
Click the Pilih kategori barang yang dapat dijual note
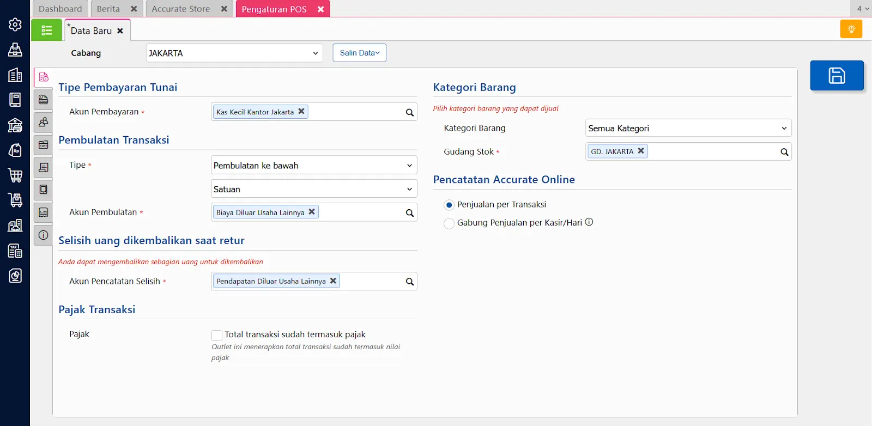click(x=496, y=108)
